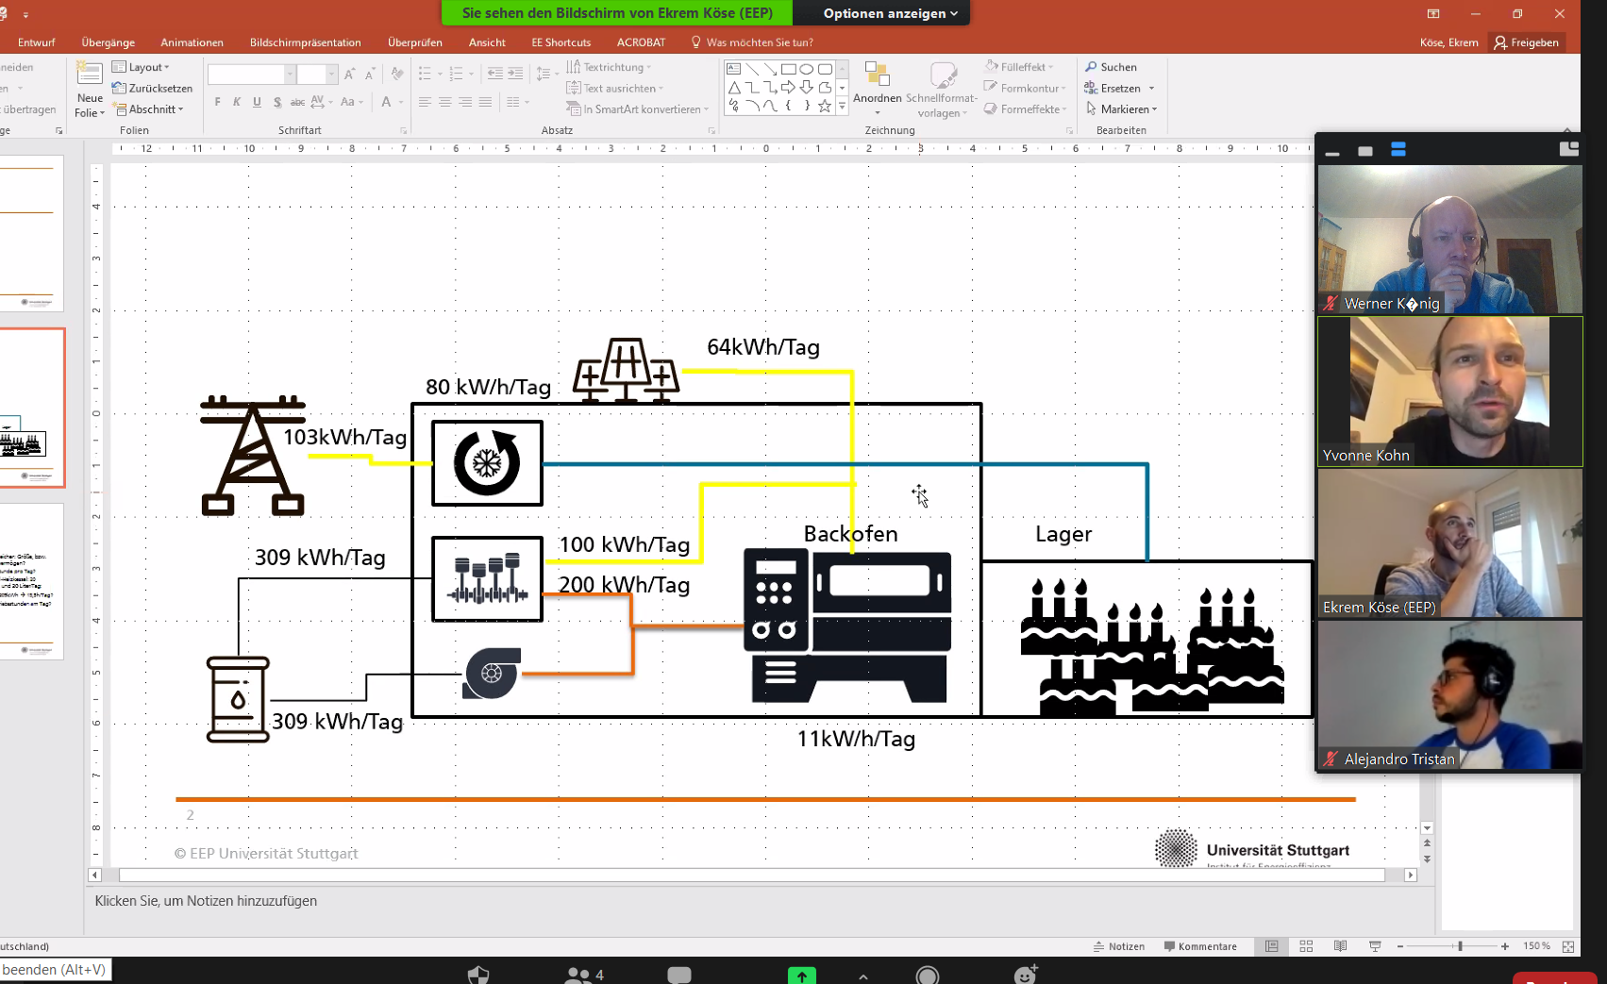Switch Zoom panel to gallery strip view
Screen dimensions: 1607x984
coord(1398,150)
